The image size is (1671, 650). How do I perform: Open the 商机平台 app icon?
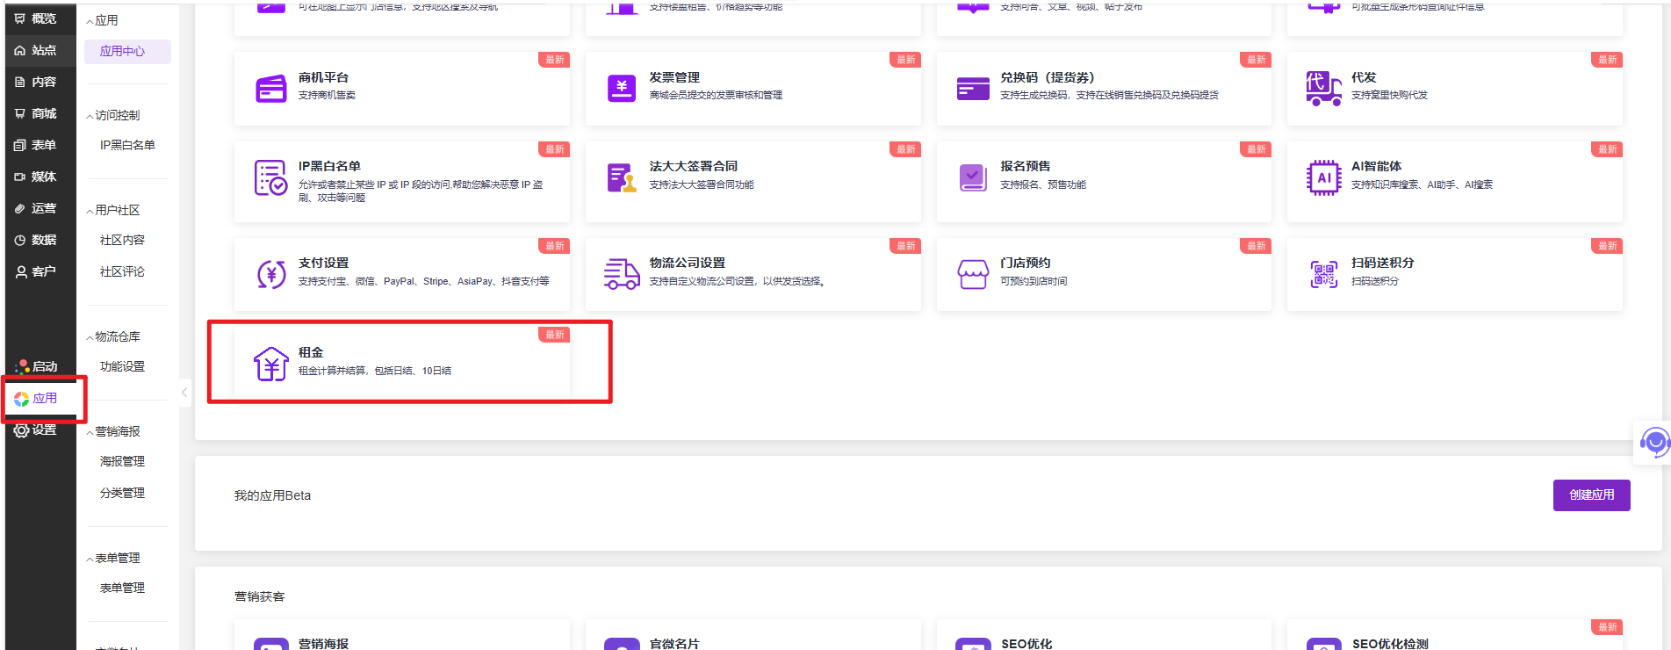click(270, 89)
